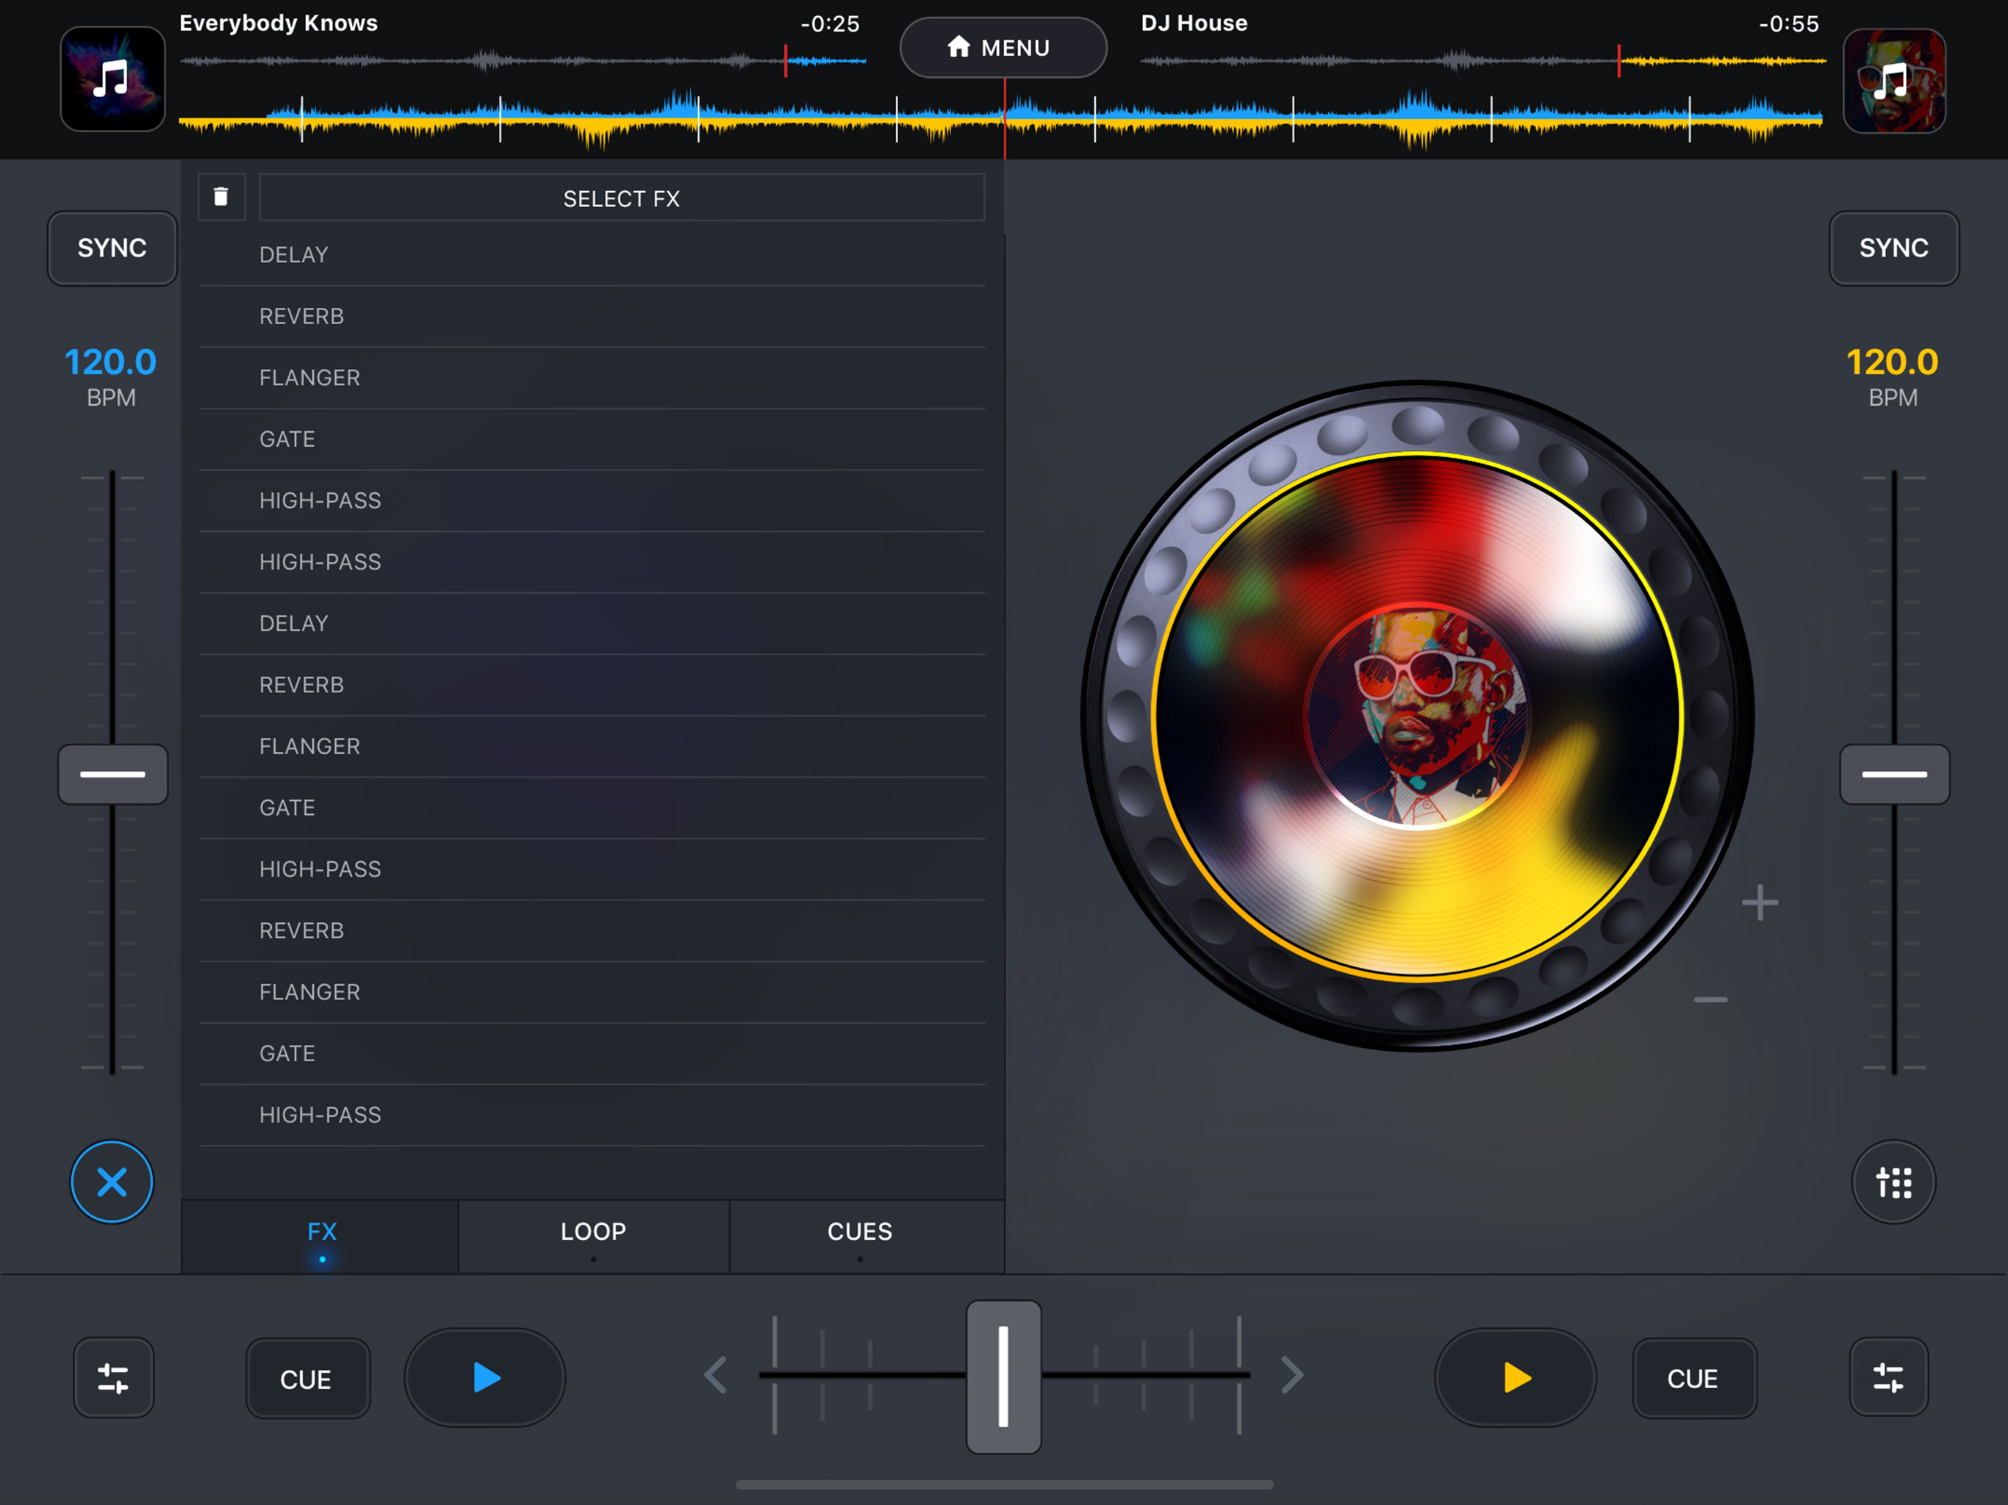
Task: Open right deck mixer EQ sliders icon
Action: pos(1889,1378)
